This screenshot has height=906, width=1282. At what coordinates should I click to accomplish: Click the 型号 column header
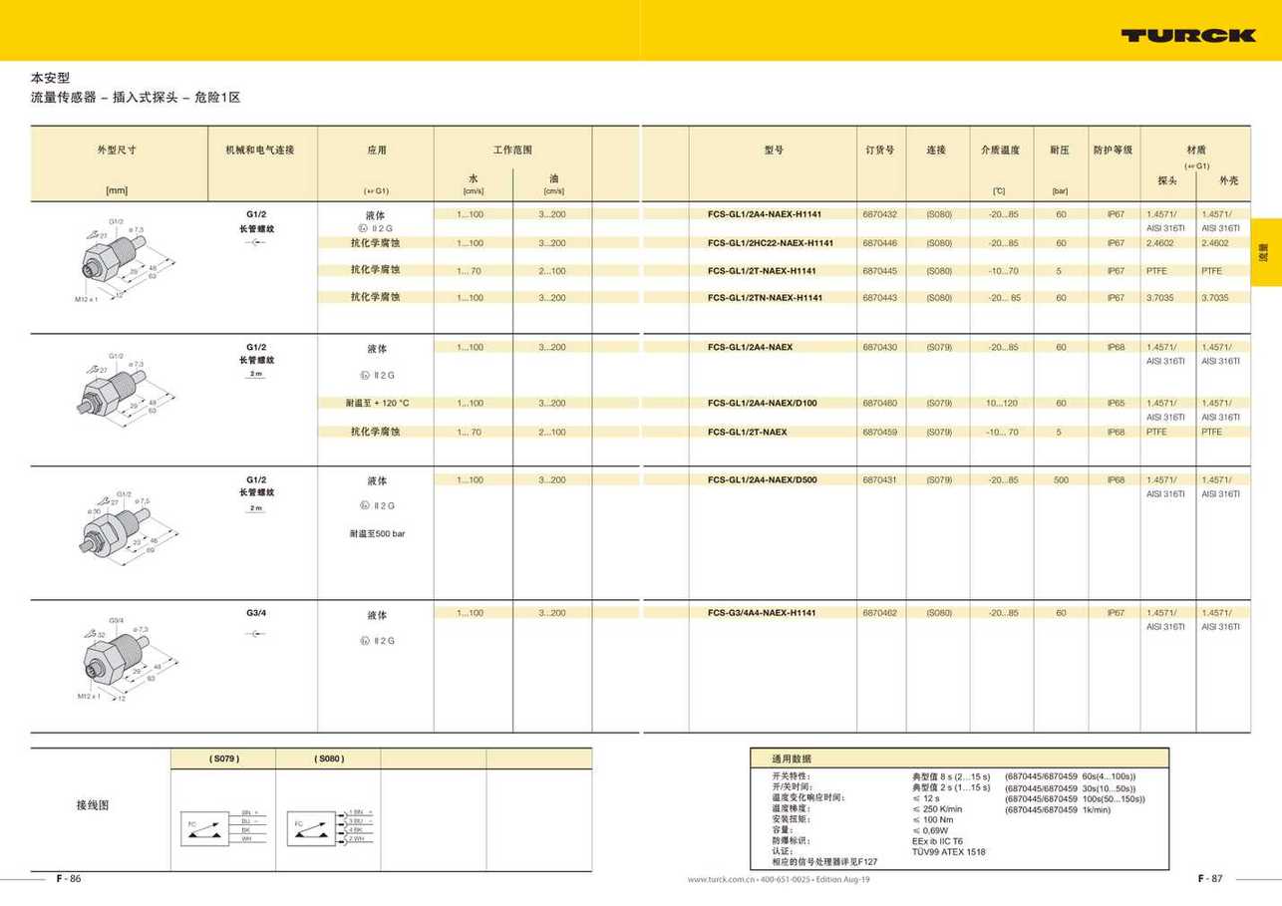click(x=774, y=150)
